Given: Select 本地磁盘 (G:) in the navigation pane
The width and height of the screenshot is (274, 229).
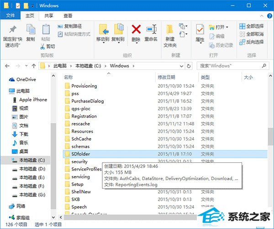Looking at the screenshot, I should [29, 195].
